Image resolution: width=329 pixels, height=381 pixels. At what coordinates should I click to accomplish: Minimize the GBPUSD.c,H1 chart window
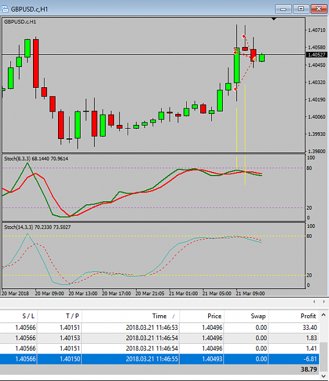point(283,9)
